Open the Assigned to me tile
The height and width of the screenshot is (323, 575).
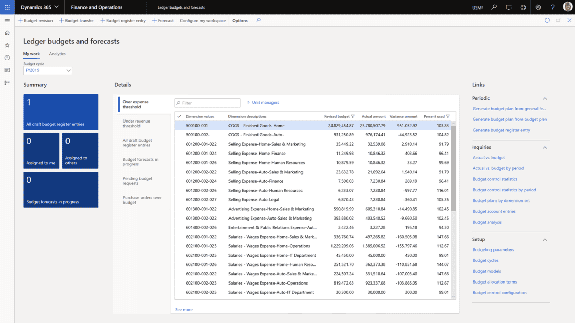[41, 151]
